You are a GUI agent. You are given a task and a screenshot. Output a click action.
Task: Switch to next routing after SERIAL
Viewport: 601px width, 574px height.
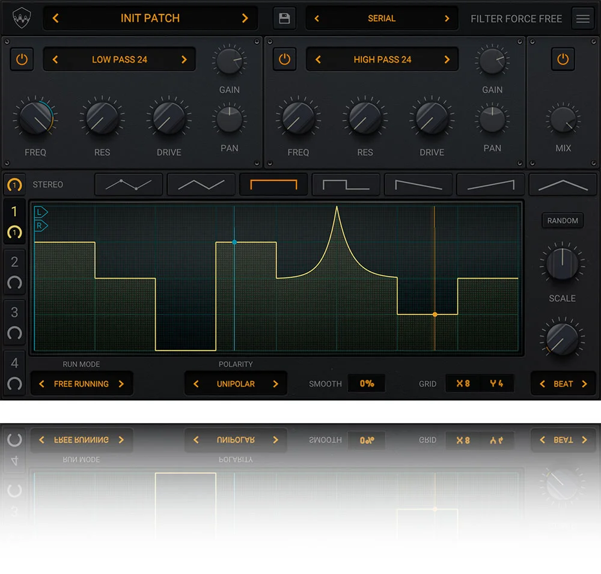point(447,19)
